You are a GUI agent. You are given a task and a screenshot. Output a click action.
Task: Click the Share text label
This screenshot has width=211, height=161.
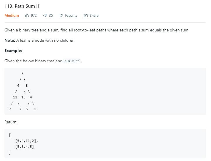(x=94, y=16)
